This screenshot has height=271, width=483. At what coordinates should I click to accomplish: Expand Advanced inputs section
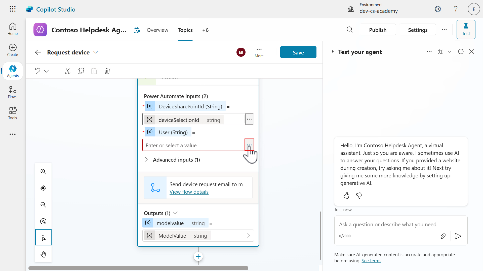point(146,160)
